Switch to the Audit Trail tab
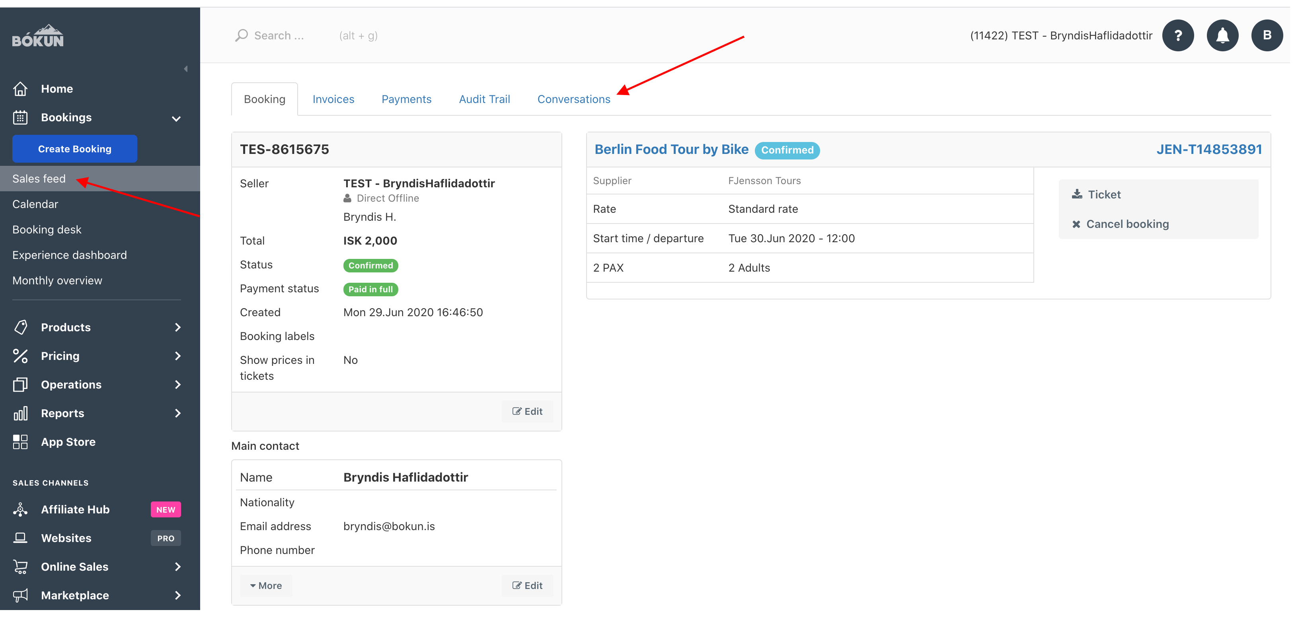 (485, 99)
